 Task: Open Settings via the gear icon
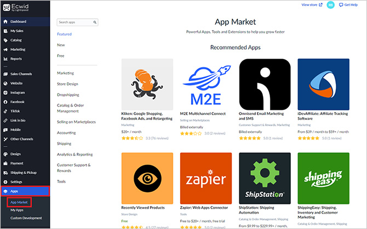coord(5,182)
